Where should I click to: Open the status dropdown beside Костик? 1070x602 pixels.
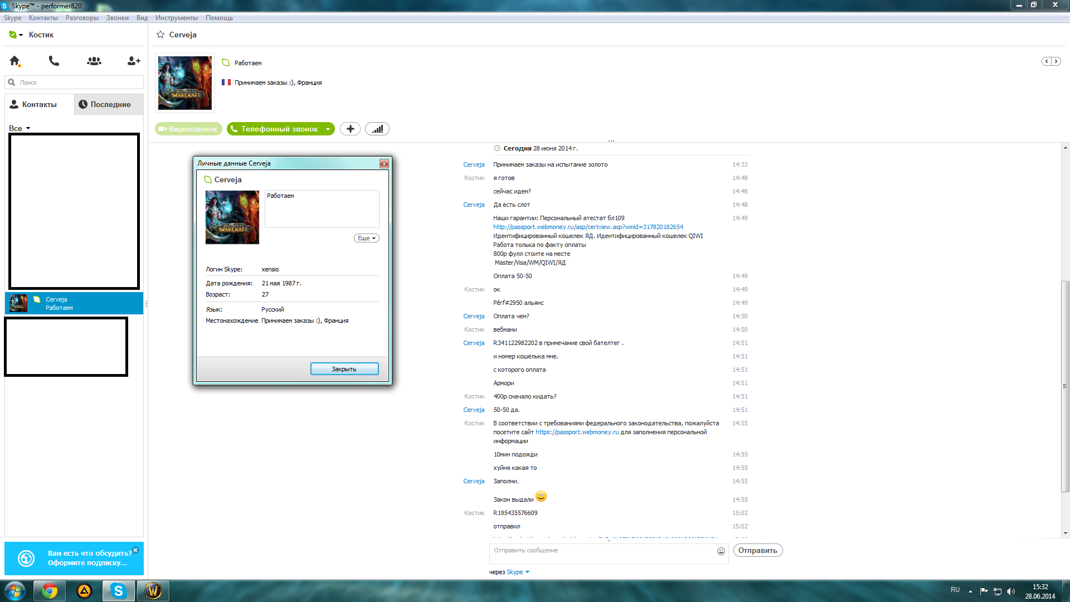[x=16, y=35]
